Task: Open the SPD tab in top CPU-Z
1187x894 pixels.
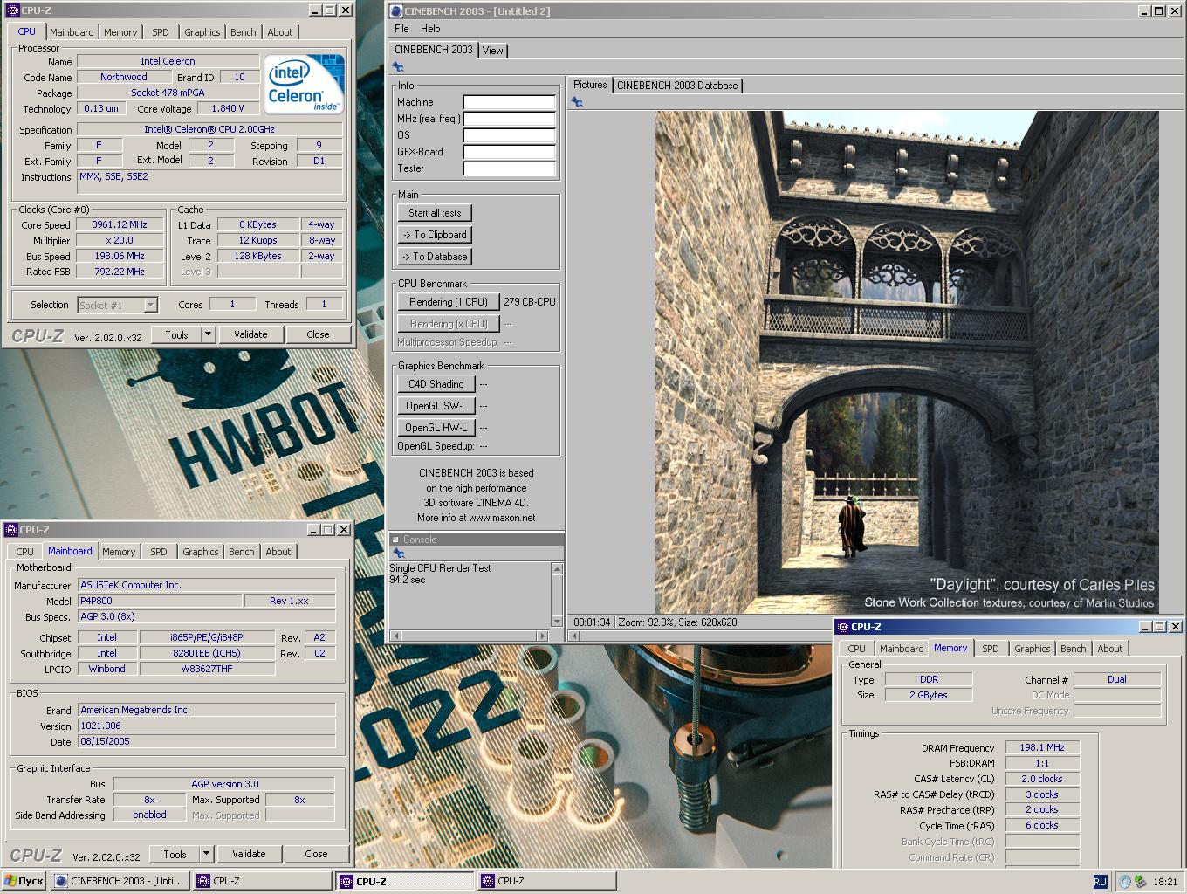Action: 161,32
